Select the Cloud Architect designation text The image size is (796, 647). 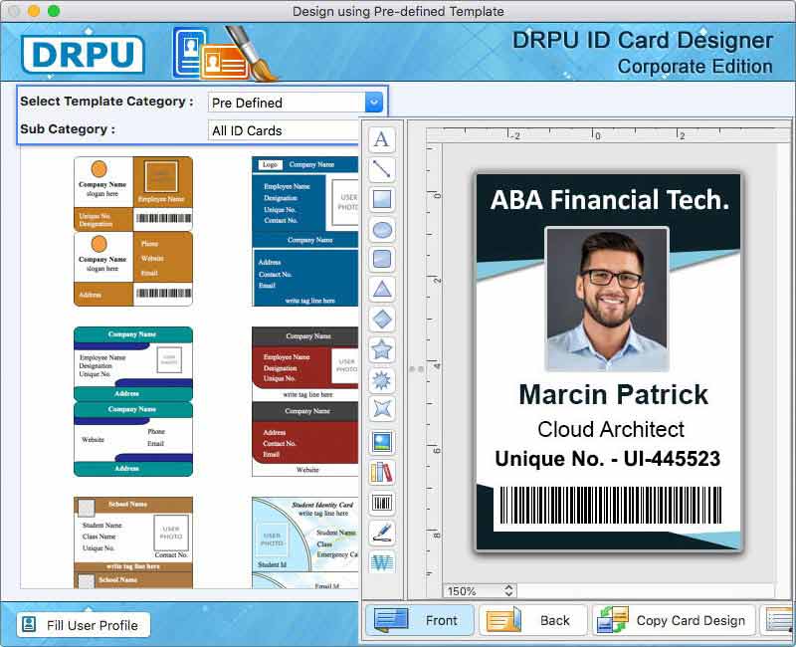611,429
